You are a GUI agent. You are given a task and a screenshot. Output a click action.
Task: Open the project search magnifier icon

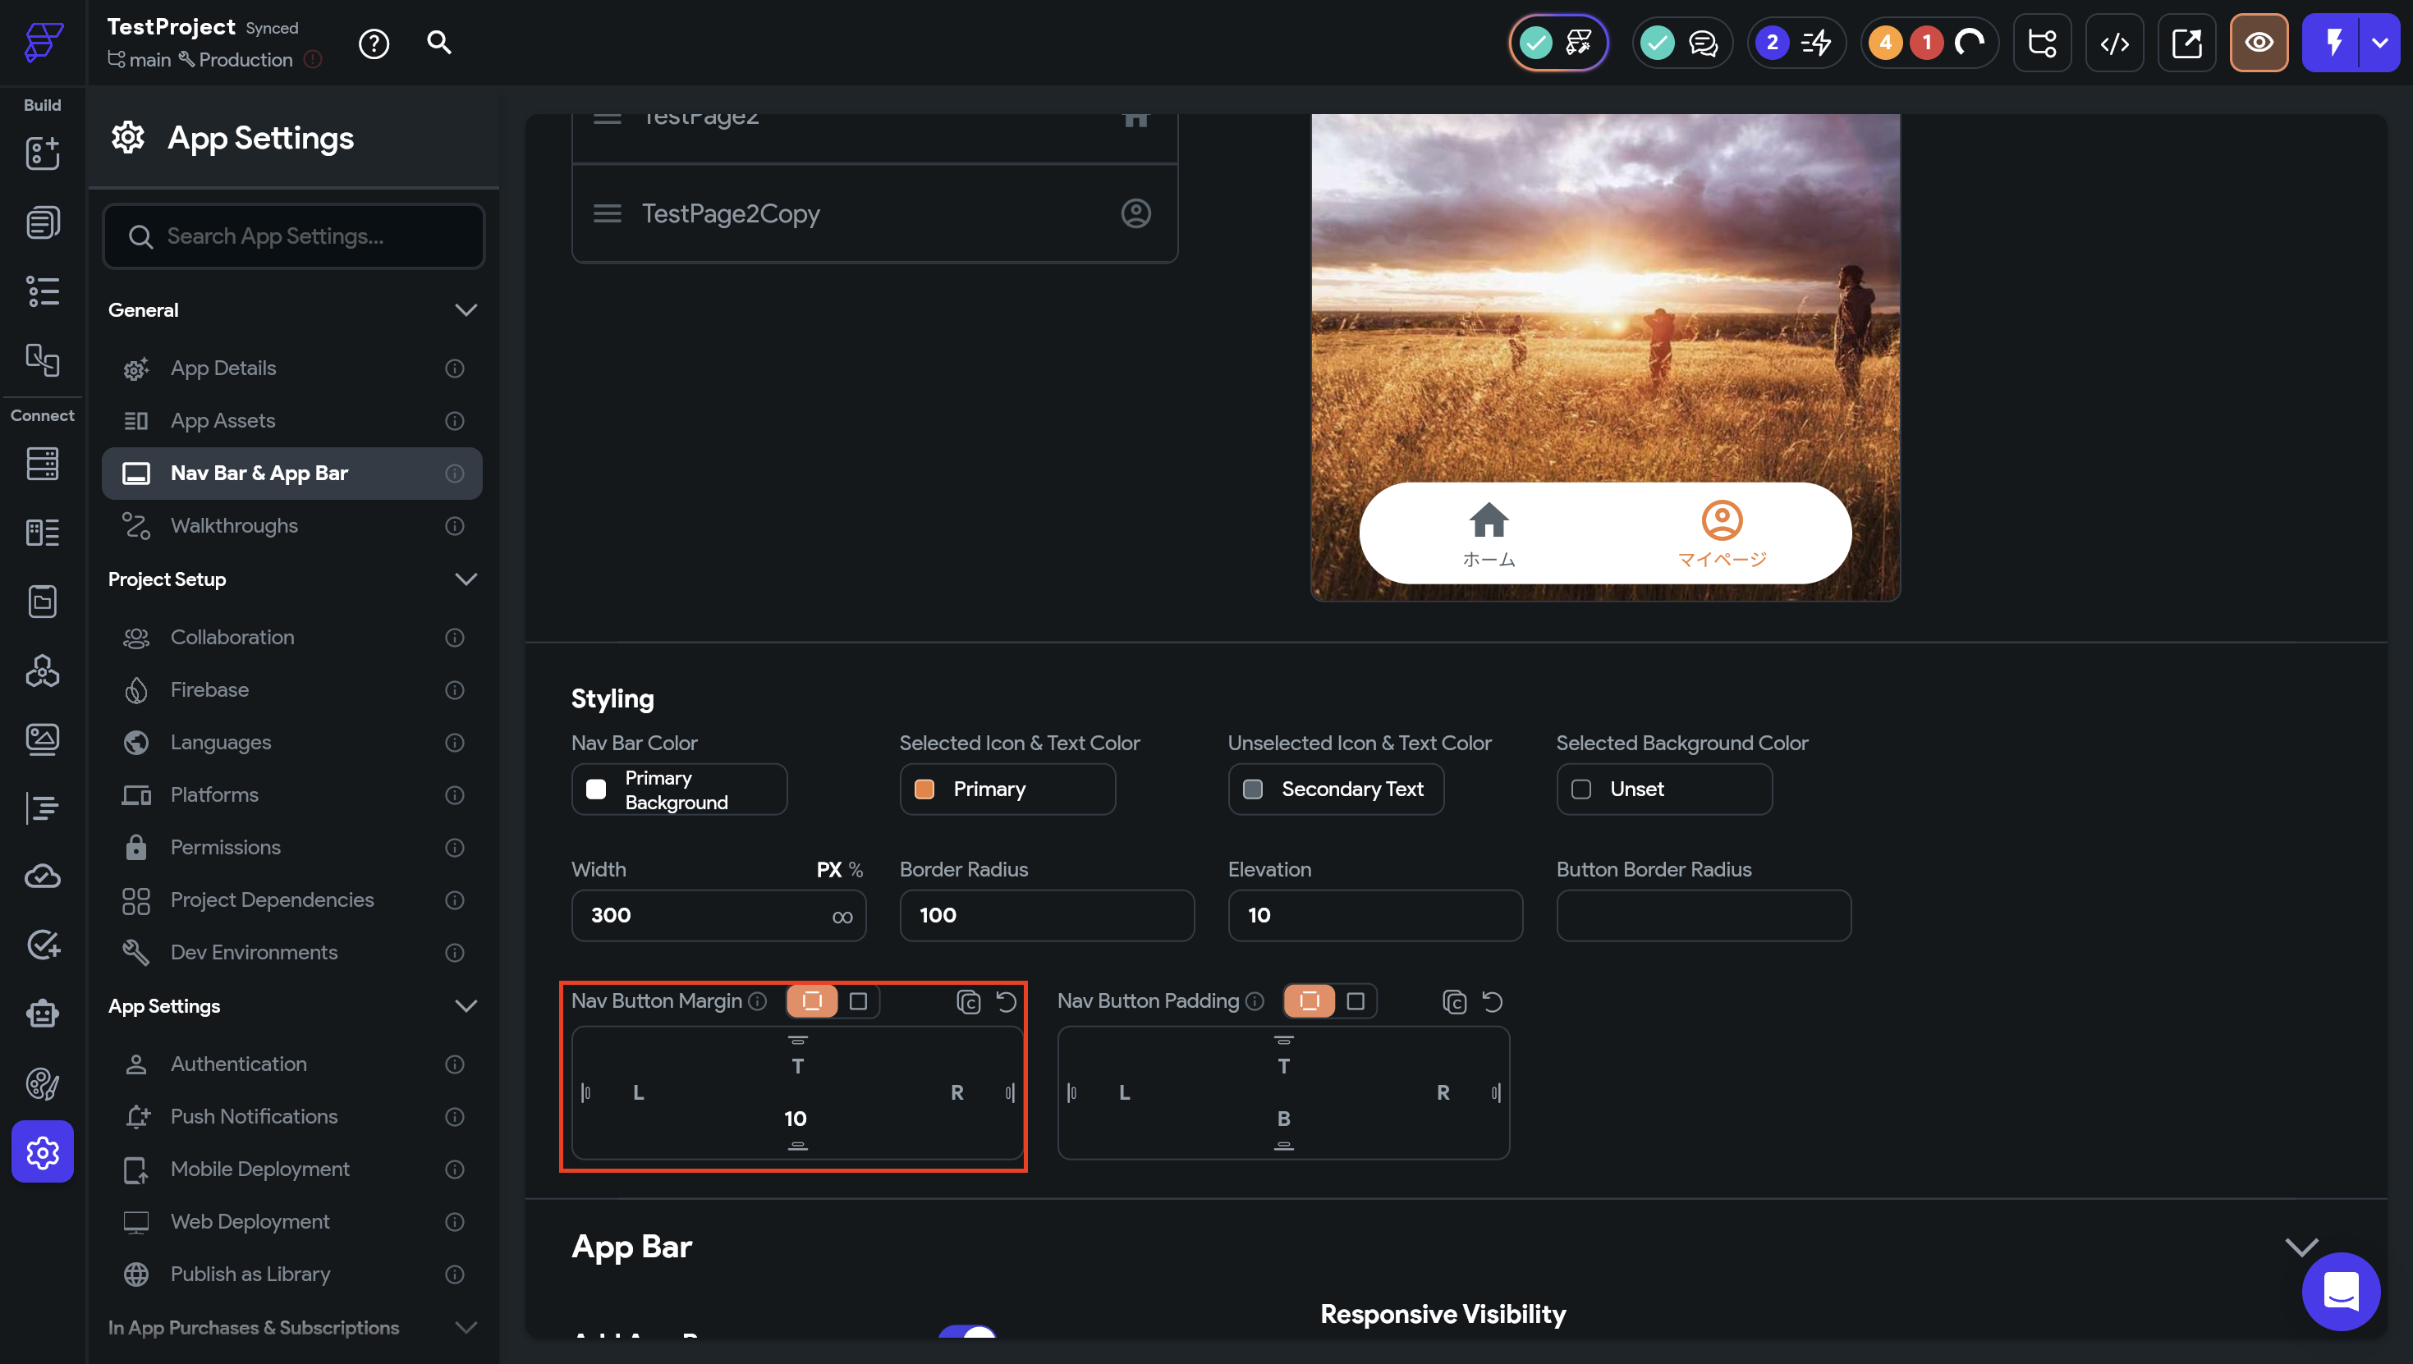[438, 42]
